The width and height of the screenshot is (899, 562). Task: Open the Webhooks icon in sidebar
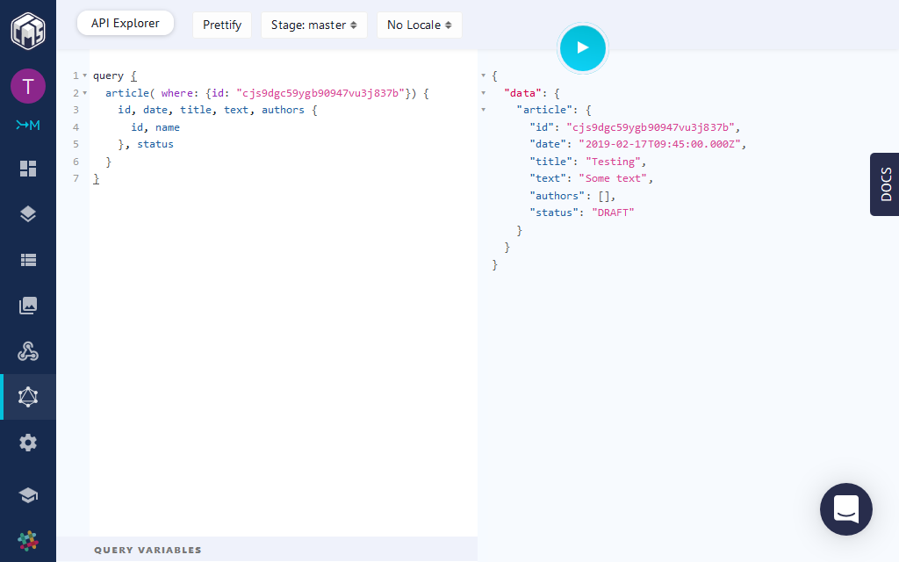[x=28, y=351]
